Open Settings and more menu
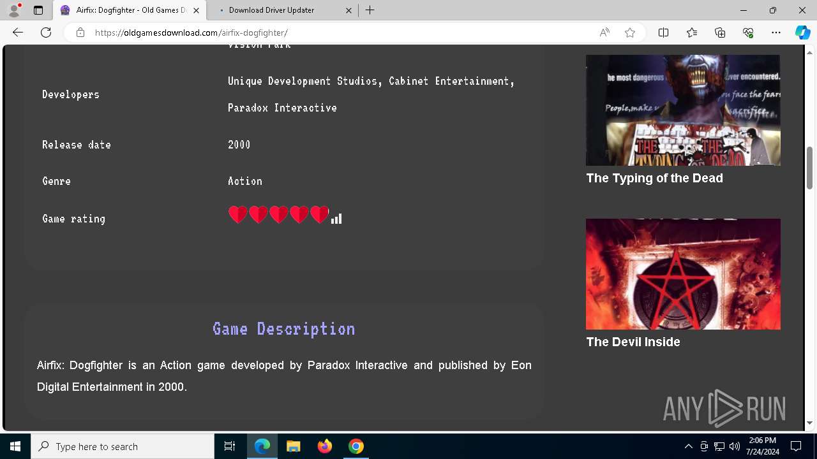Screen dimensions: 817x459 coord(776,33)
